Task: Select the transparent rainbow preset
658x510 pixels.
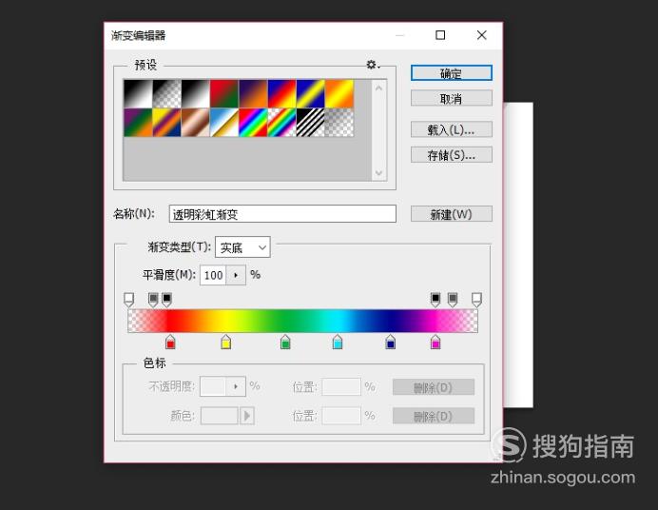Action: 282,122
